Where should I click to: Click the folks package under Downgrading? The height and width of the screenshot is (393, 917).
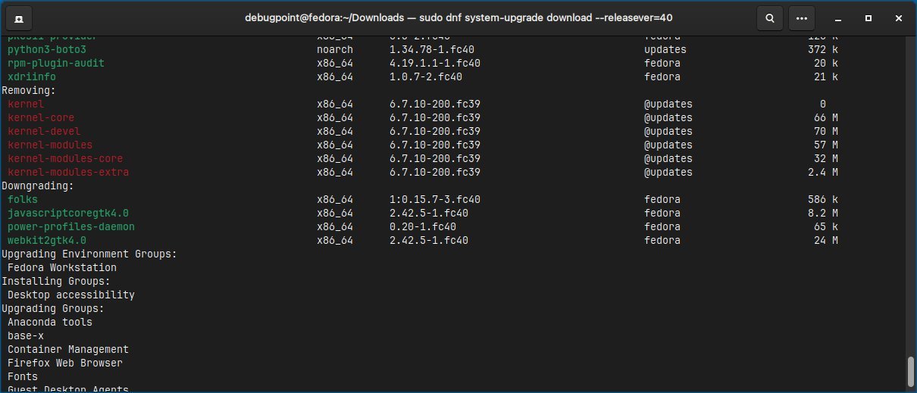[x=23, y=199]
